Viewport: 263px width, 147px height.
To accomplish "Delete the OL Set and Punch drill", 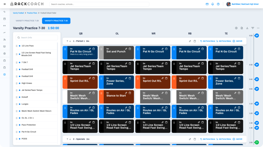I will coord(130,49).
